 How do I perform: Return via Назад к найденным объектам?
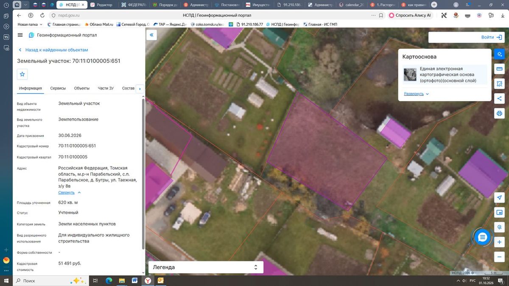click(x=53, y=50)
